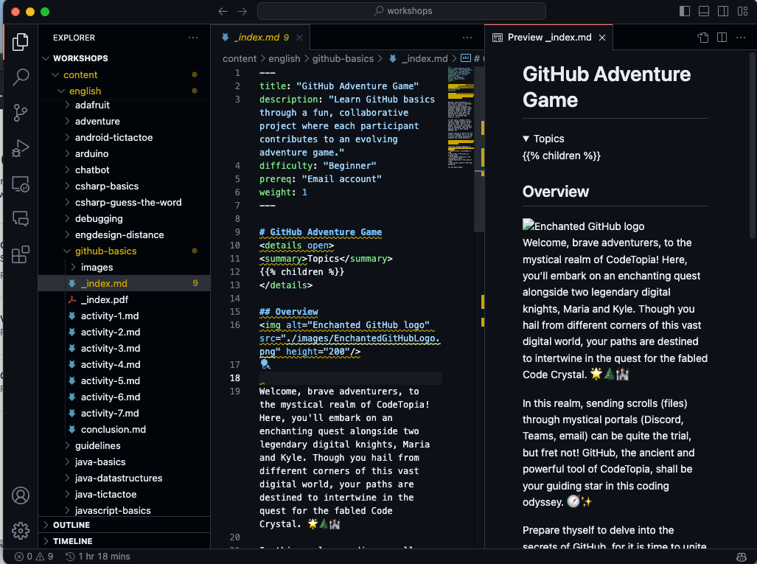
Task: Expand the OUTLINE section
Action: pyautogui.click(x=71, y=525)
